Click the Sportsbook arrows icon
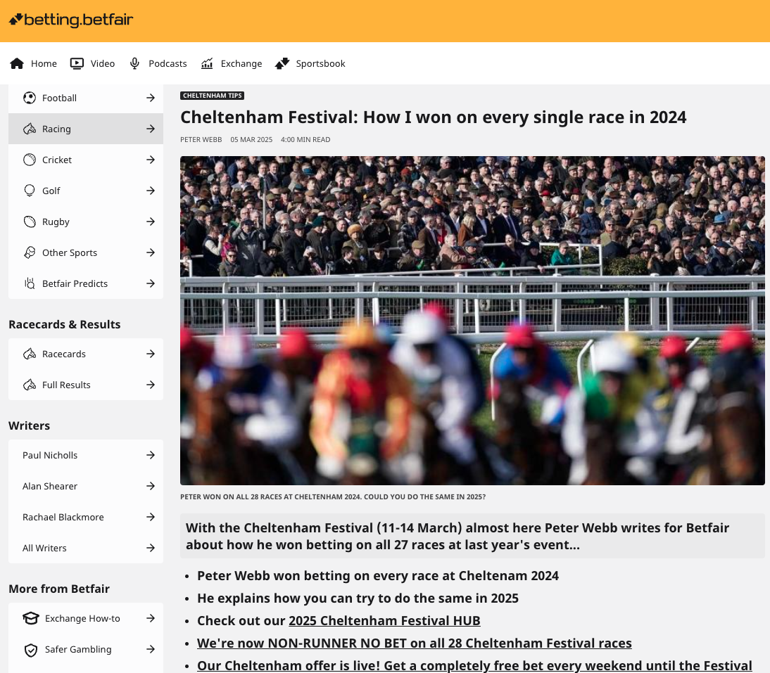The width and height of the screenshot is (770, 673). (282, 63)
